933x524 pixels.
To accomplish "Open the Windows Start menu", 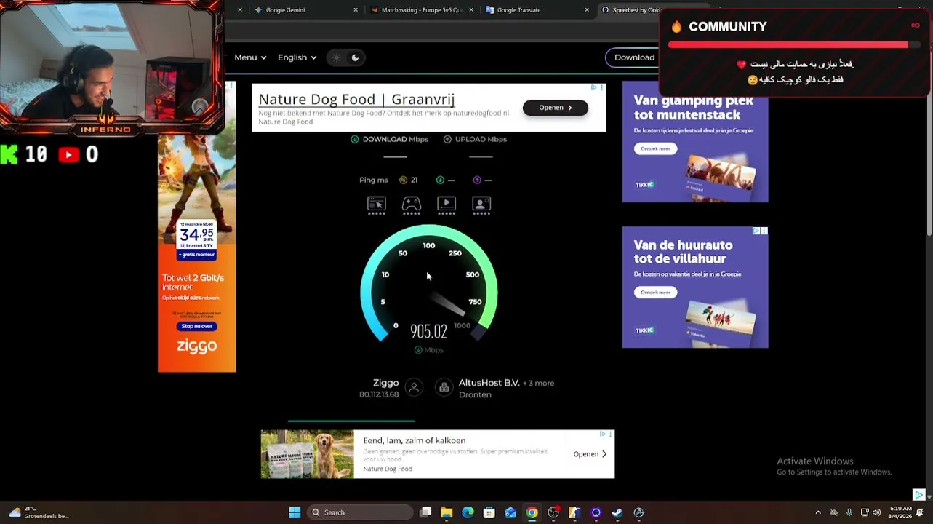I will click(x=295, y=512).
